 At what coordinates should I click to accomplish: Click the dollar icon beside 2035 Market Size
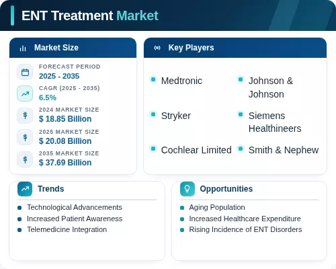coord(25,159)
